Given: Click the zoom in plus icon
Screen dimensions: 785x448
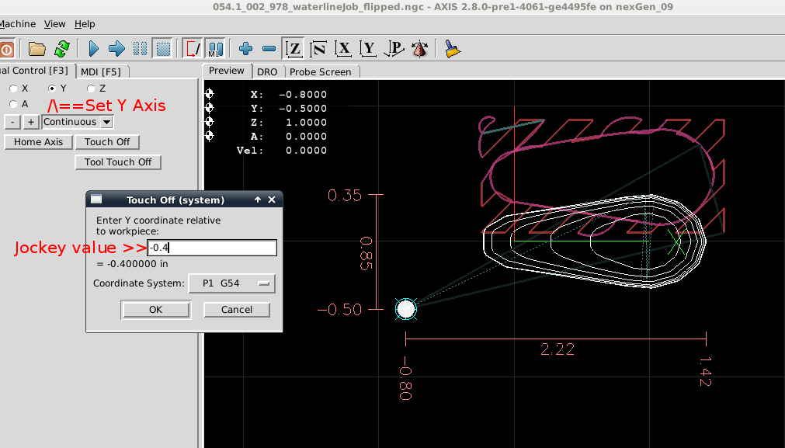Looking at the screenshot, I should coord(246,49).
